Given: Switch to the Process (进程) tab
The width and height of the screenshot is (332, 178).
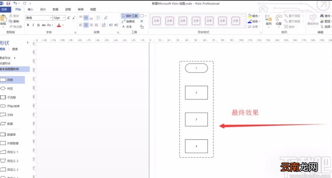Looking at the screenshot, I should [68, 9].
